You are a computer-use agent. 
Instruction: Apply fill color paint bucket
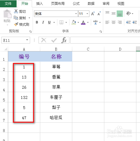(74, 22)
